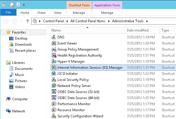This screenshot has height=119, width=176.
Task: Click the Music note icon
Action: (11, 75)
